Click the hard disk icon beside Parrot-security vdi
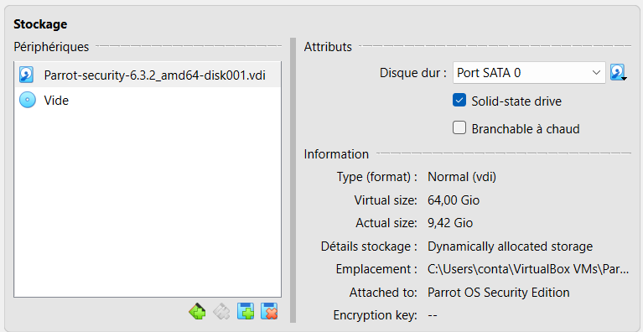Image resolution: width=643 pixels, height=332 pixels. click(x=27, y=75)
